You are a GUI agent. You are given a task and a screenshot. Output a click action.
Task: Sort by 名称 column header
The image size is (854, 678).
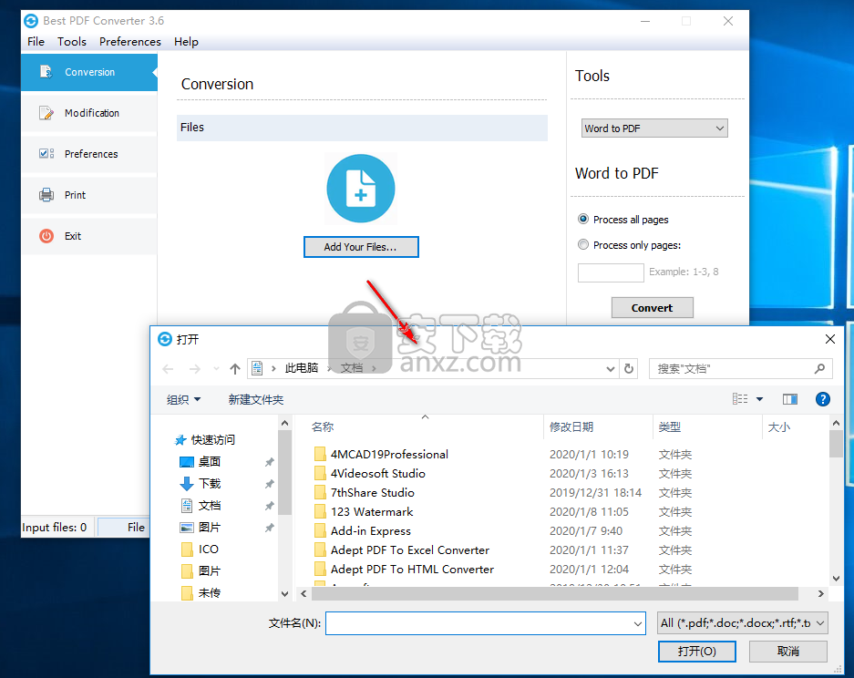click(x=323, y=427)
